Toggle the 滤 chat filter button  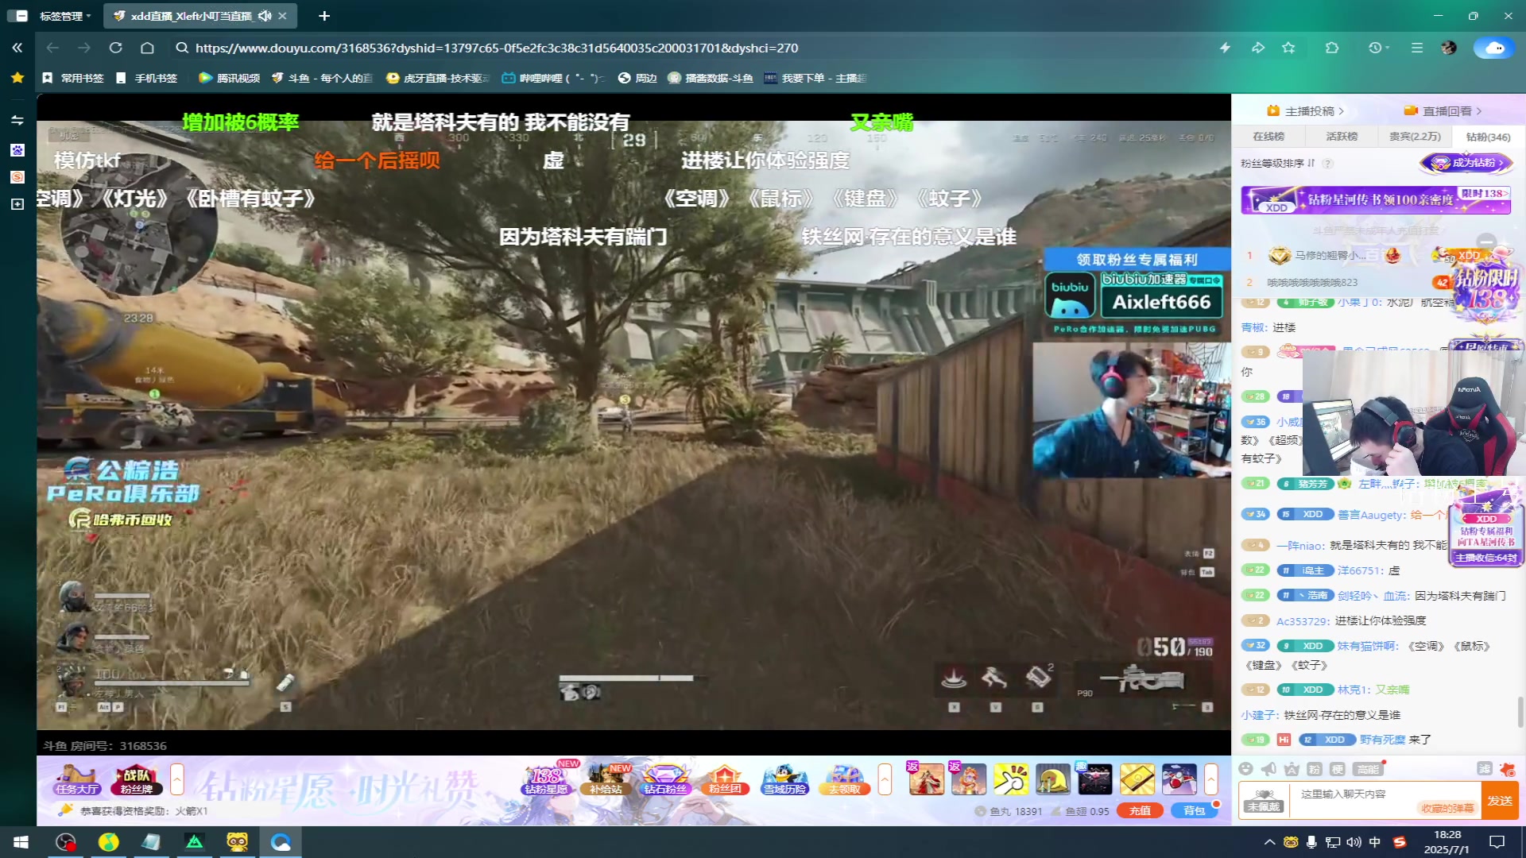pos(1484,768)
